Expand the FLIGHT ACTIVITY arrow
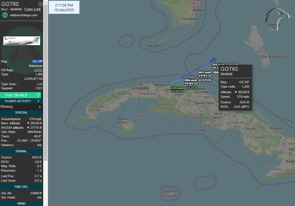This screenshot has height=206, width=295. click(x=39, y=101)
